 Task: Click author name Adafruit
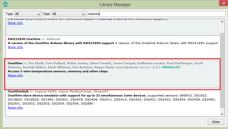click(x=53, y=39)
